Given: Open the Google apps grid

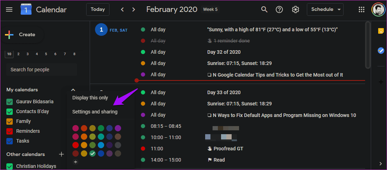Looking at the screenshot, I should [x=361, y=9].
